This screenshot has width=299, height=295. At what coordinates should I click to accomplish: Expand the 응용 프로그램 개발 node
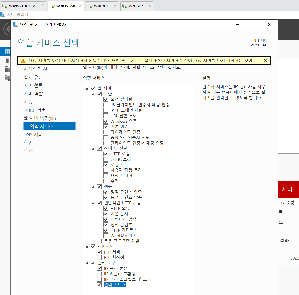click(93, 241)
